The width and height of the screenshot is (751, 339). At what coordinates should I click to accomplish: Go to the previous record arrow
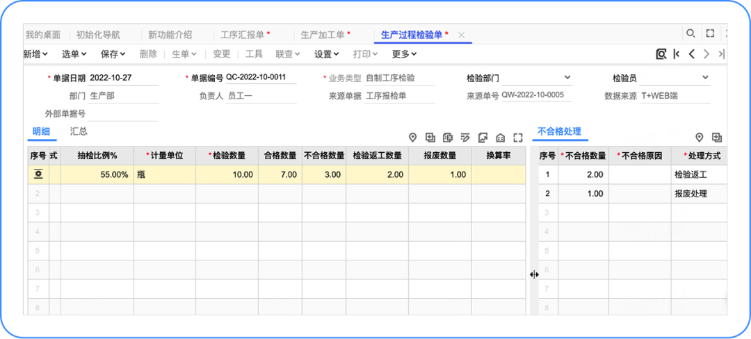point(691,54)
